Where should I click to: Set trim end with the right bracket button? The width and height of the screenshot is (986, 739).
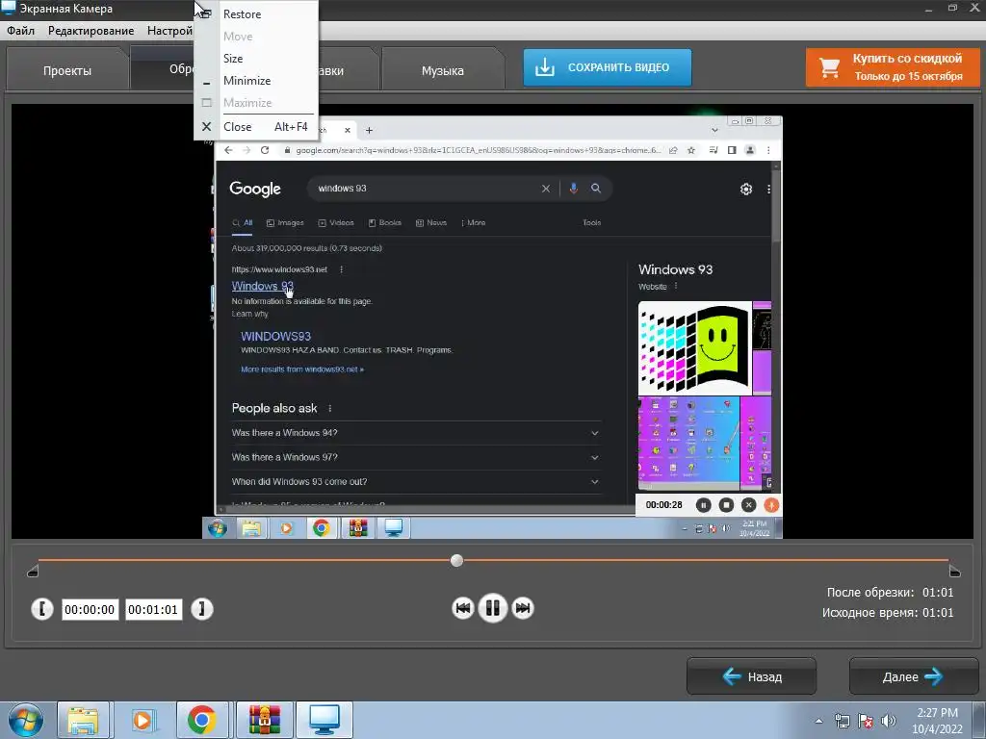202,609
